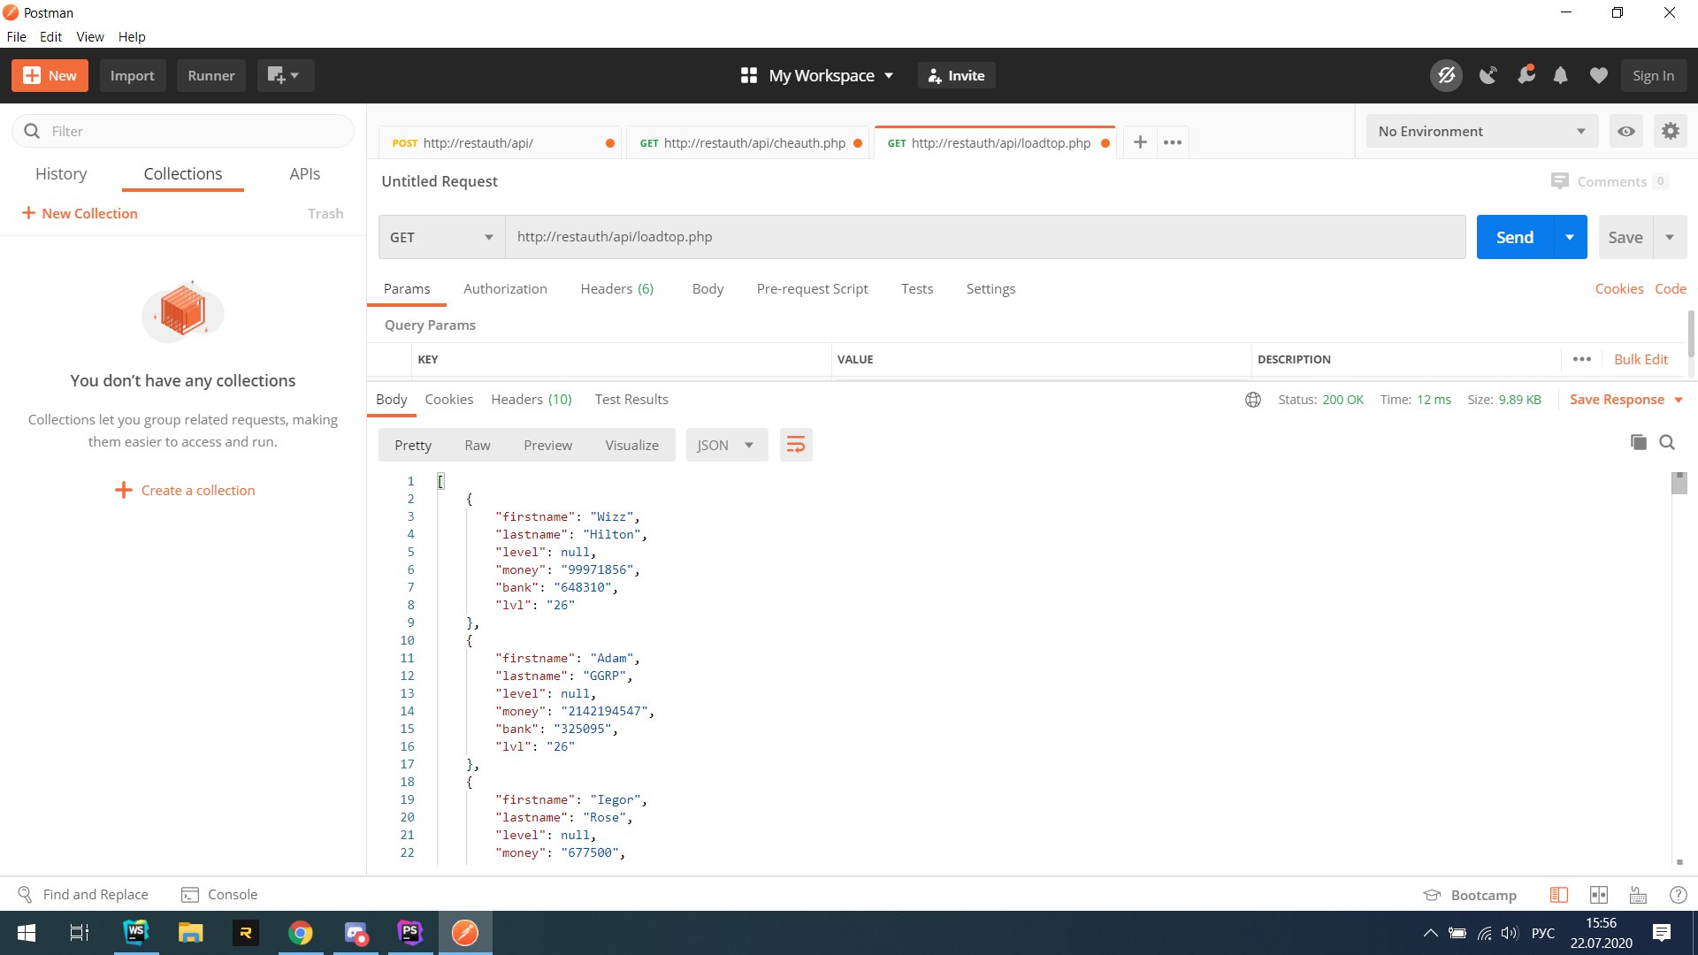Viewport: 1698px width, 955px height.
Task: Select the POST restauth/api request tab
Action: 501,142
